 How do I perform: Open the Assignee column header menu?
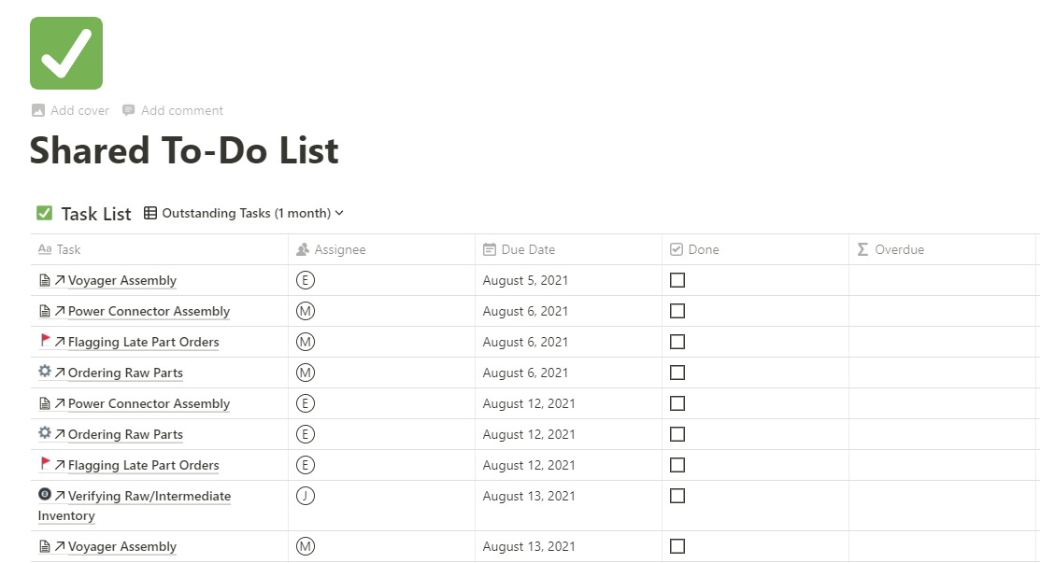click(339, 249)
